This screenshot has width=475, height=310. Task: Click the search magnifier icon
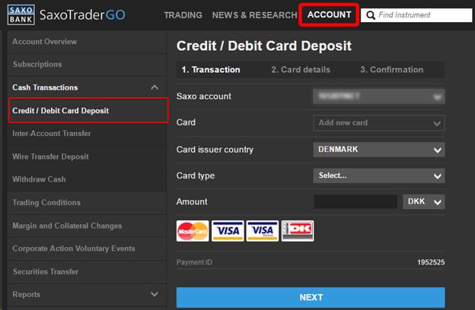coord(370,15)
